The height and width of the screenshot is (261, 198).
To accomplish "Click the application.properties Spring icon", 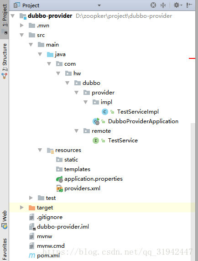I will point(59,179).
